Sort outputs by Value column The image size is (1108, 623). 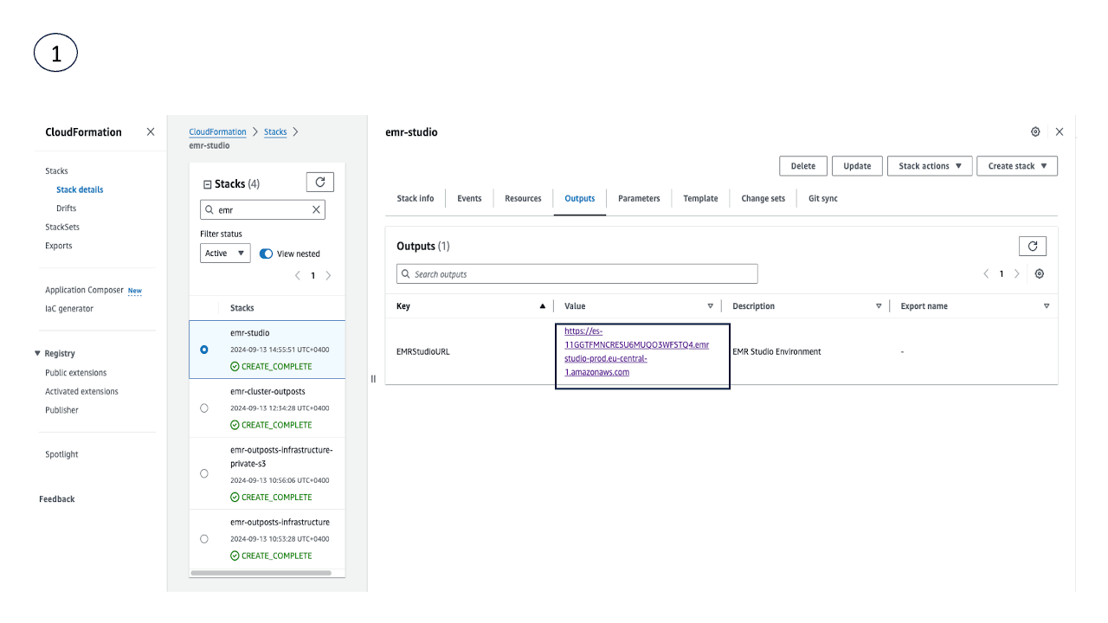pos(711,306)
